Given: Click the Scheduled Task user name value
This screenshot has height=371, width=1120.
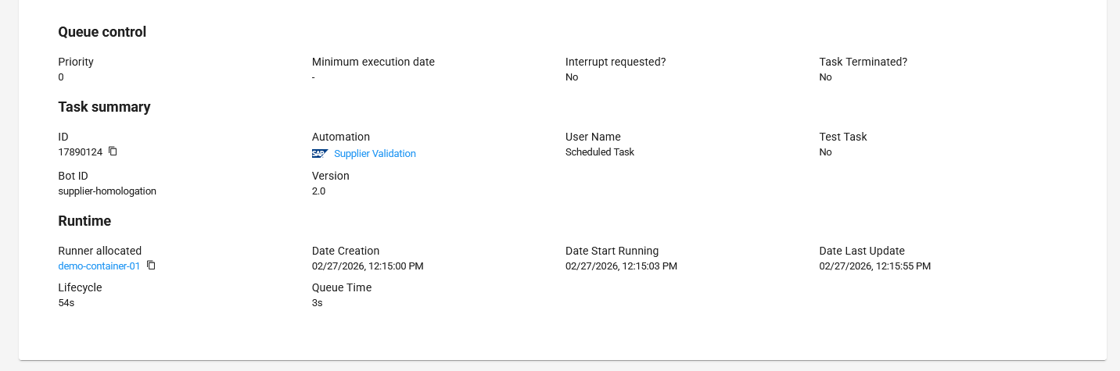Looking at the screenshot, I should [599, 152].
